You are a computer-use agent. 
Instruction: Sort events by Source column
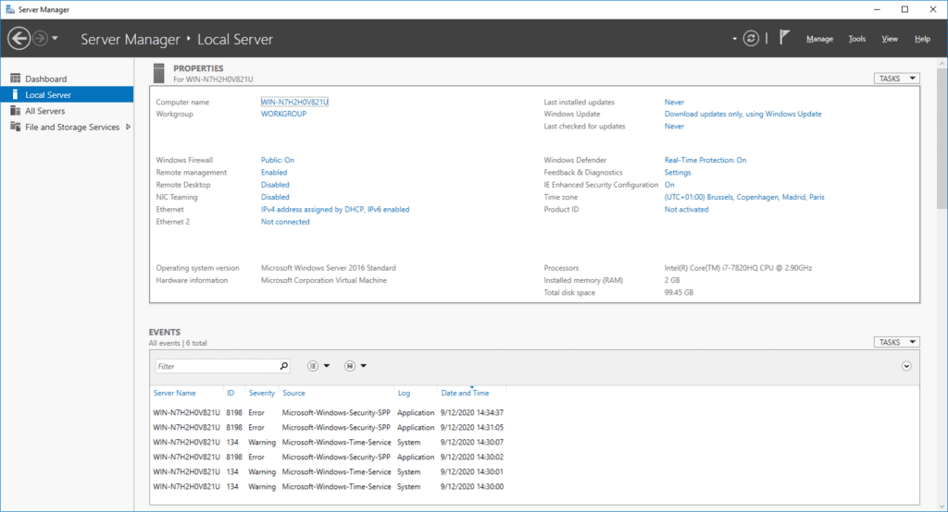coord(293,393)
